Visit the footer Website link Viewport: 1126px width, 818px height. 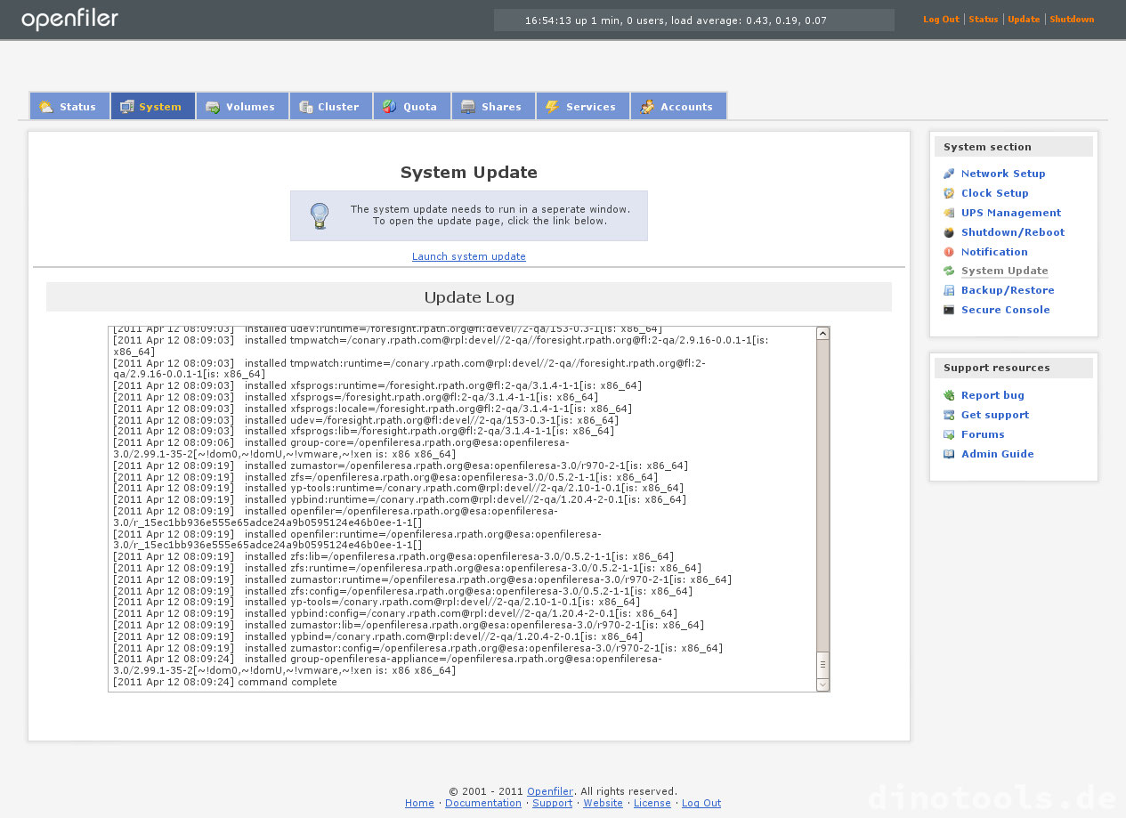coord(604,803)
